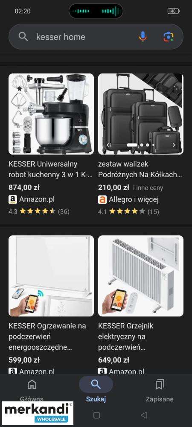Open the KESSER kitchen robot product image
Image resolution: width=192 pixels, height=427 pixels.
[51, 114]
